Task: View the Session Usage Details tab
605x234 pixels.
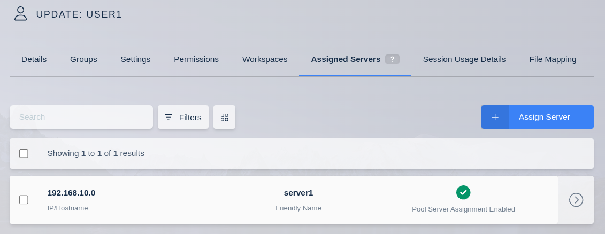Action: point(464,59)
